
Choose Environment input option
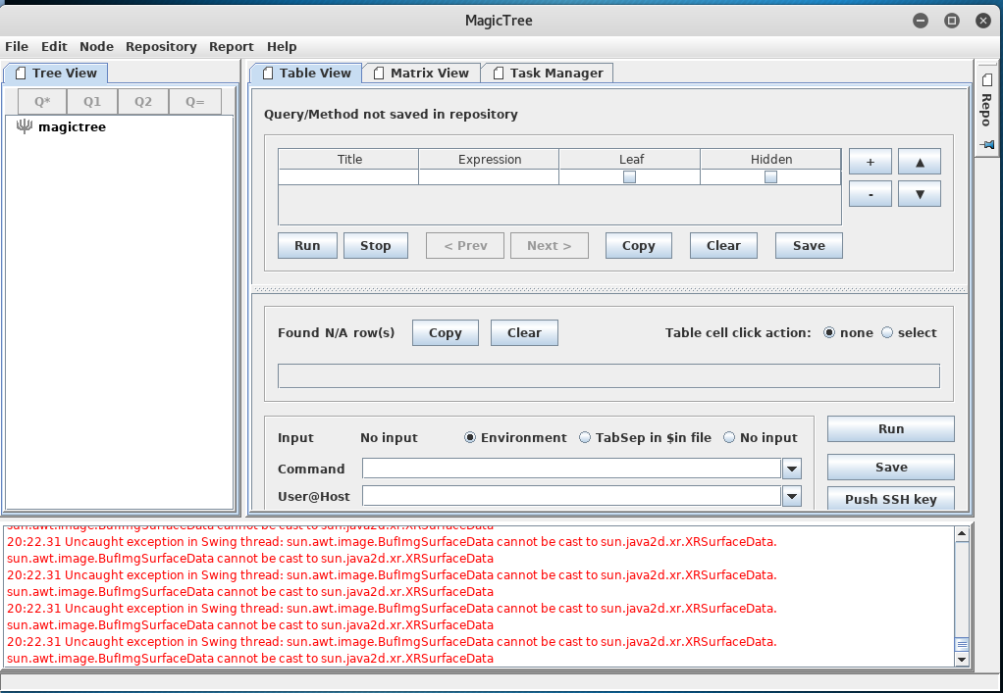470,437
